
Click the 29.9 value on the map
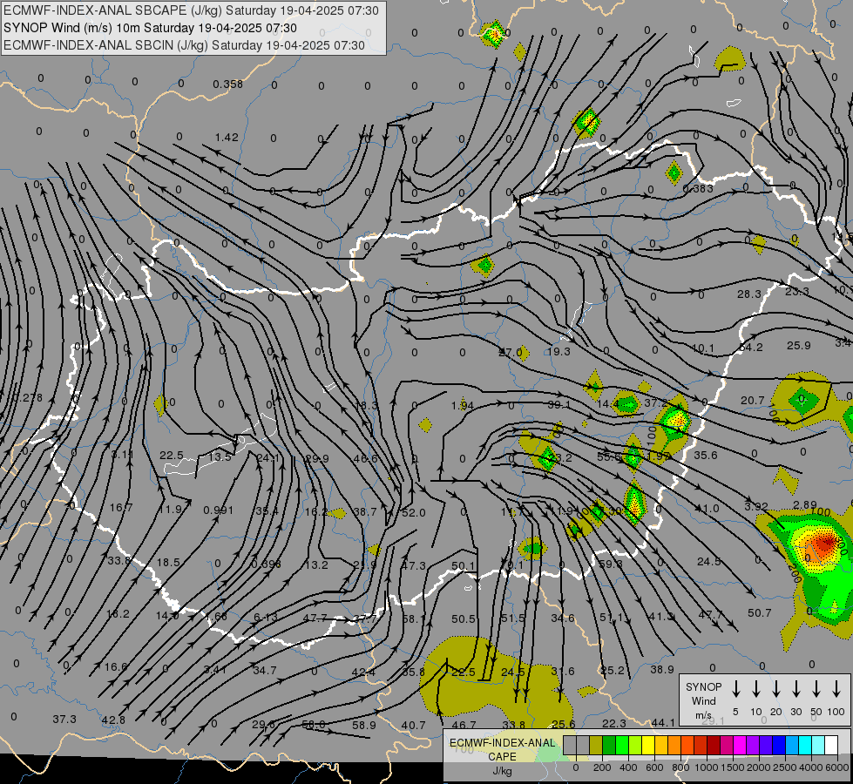point(316,458)
